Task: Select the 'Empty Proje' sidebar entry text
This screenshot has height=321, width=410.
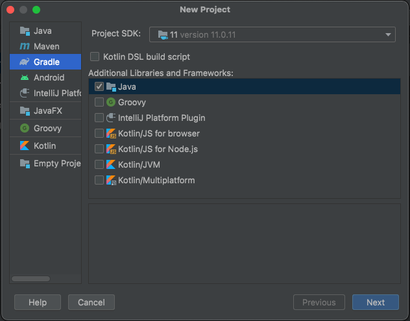Action: coord(57,163)
